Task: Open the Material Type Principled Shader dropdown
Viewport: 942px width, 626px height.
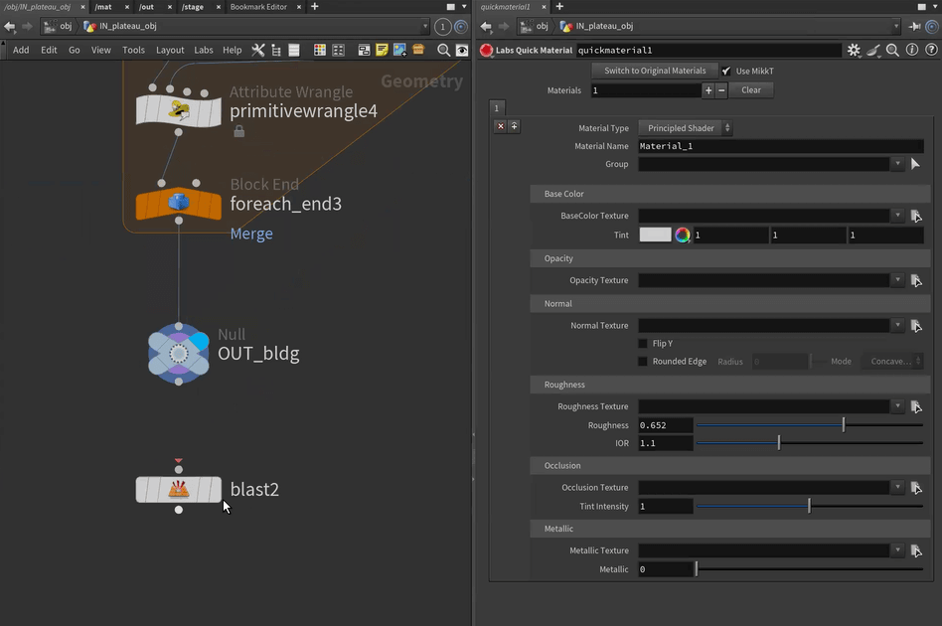Action: 686,128
